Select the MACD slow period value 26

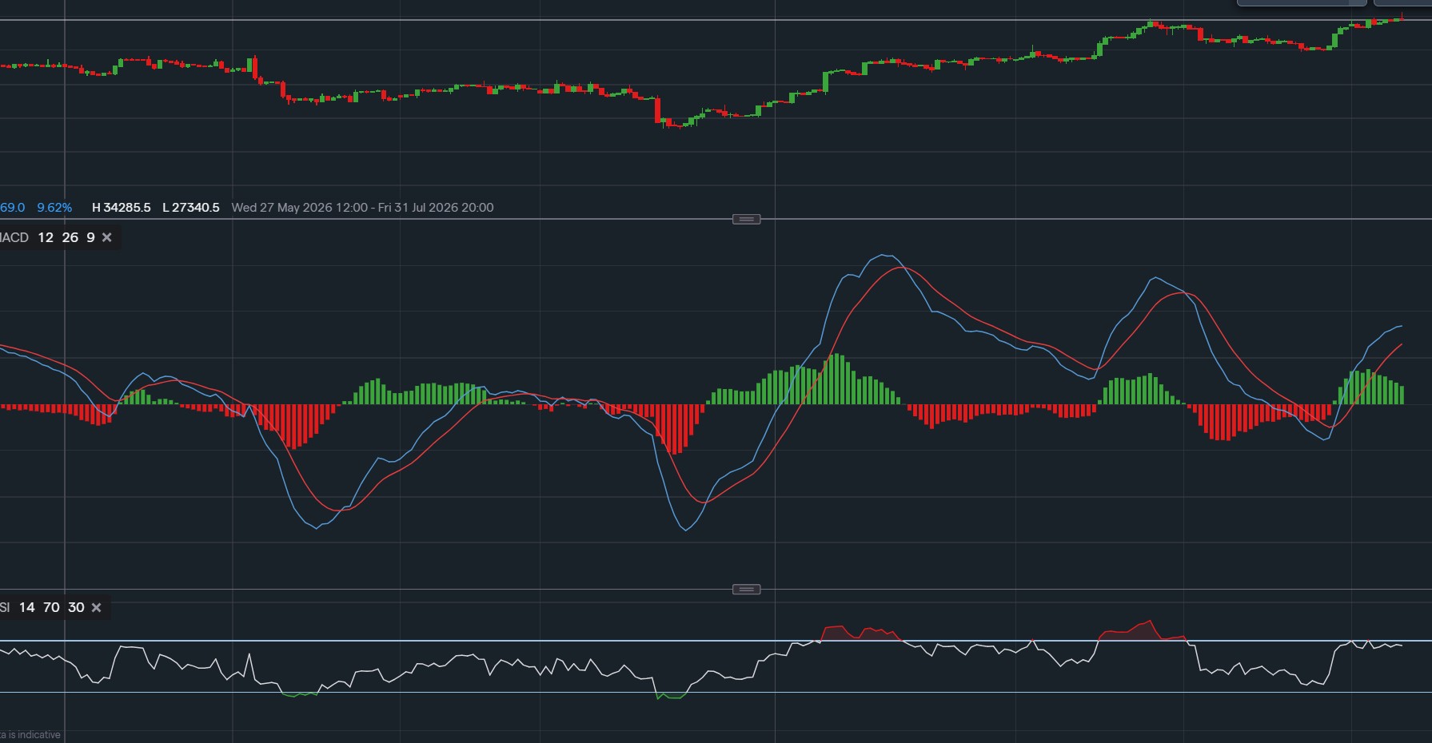[x=70, y=237]
